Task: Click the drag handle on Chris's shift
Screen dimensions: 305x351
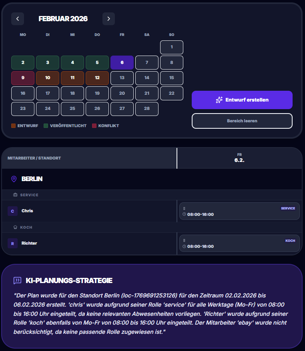Action: point(184,208)
